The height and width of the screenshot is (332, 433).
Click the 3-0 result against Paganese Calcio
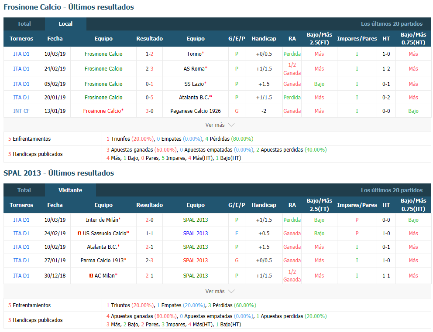coord(149,111)
